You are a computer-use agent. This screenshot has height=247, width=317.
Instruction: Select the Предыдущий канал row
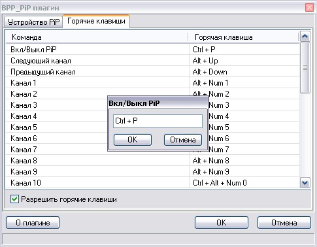(152, 72)
